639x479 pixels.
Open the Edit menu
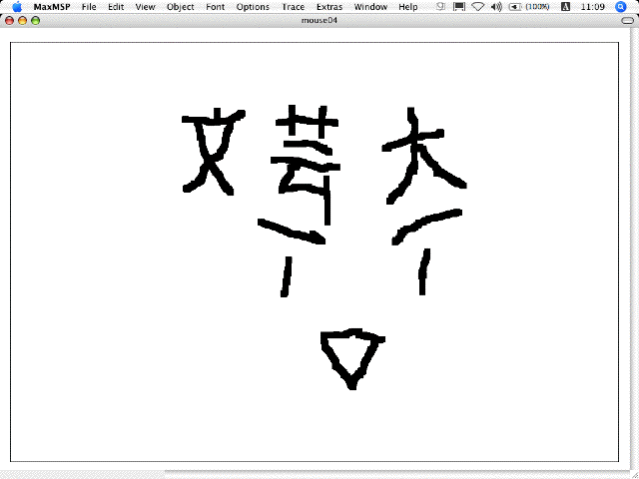click(x=116, y=7)
